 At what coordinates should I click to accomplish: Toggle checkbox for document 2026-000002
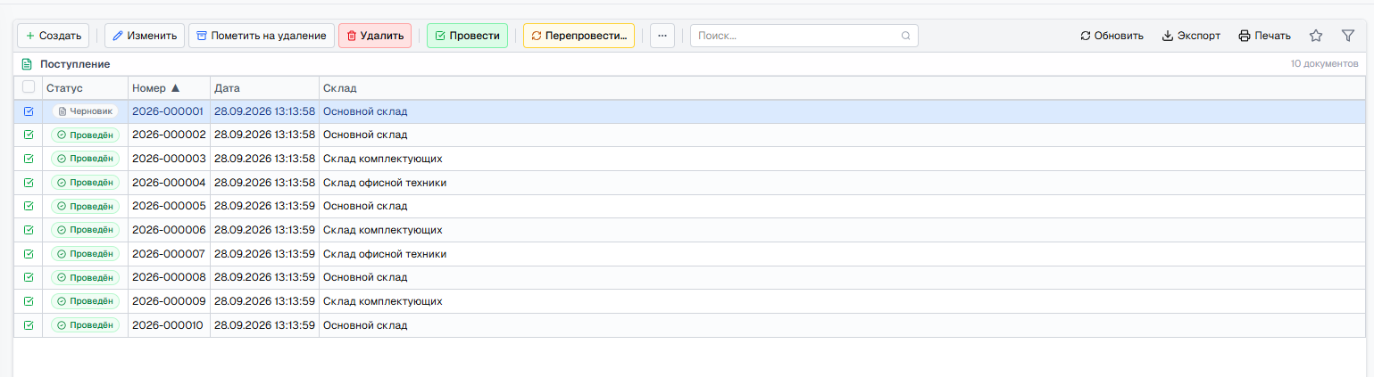point(29,135)
